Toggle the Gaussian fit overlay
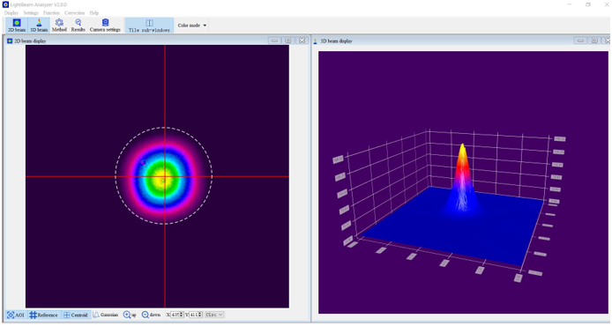The height and width of the screenshot is (326, 612). point(106,315)
